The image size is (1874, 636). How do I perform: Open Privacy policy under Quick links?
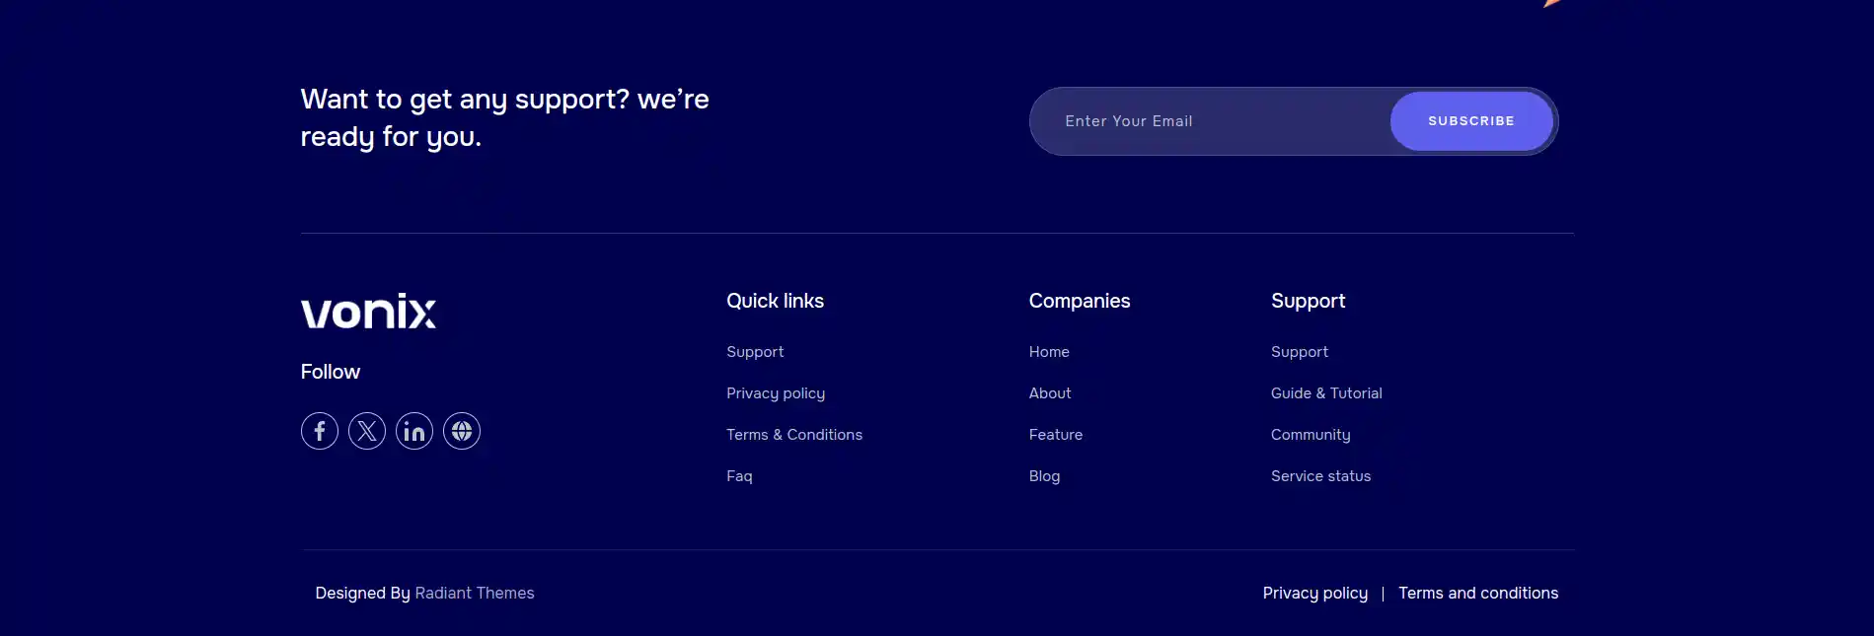776,393
